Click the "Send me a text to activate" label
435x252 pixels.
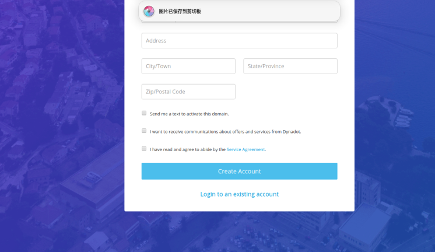[189, 114]
